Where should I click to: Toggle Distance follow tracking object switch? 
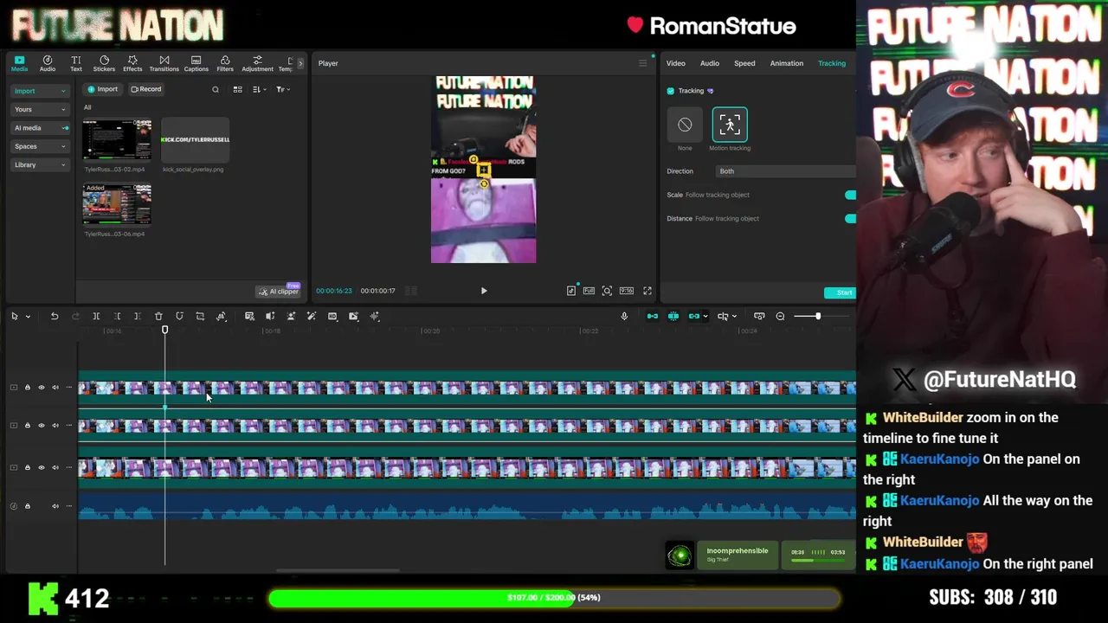pyautogui.click(x=850, y=218)
